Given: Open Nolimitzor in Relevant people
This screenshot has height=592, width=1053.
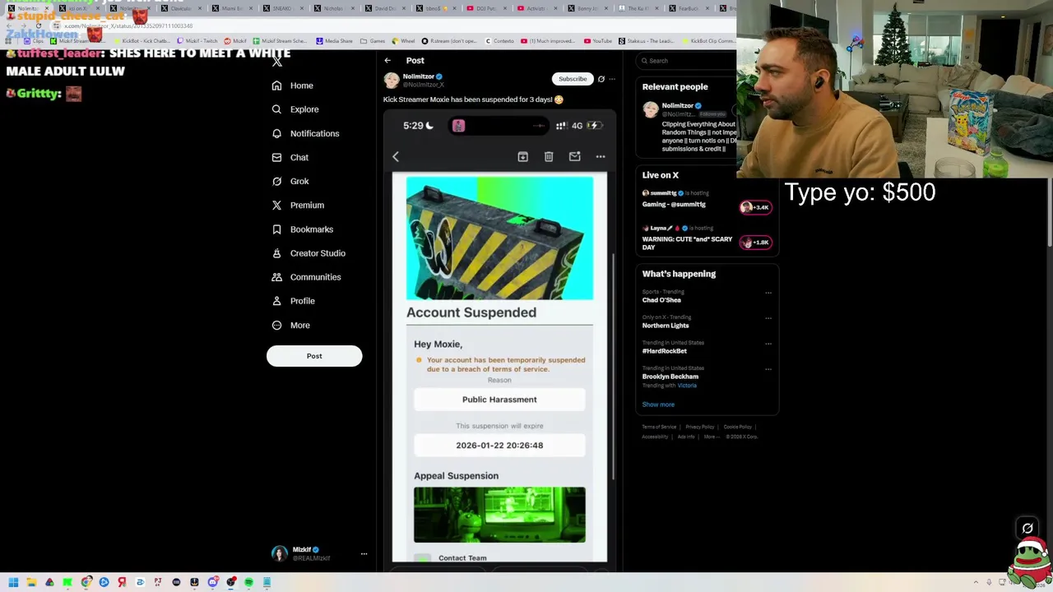Looking at the screenshot, I should [678, 105].
